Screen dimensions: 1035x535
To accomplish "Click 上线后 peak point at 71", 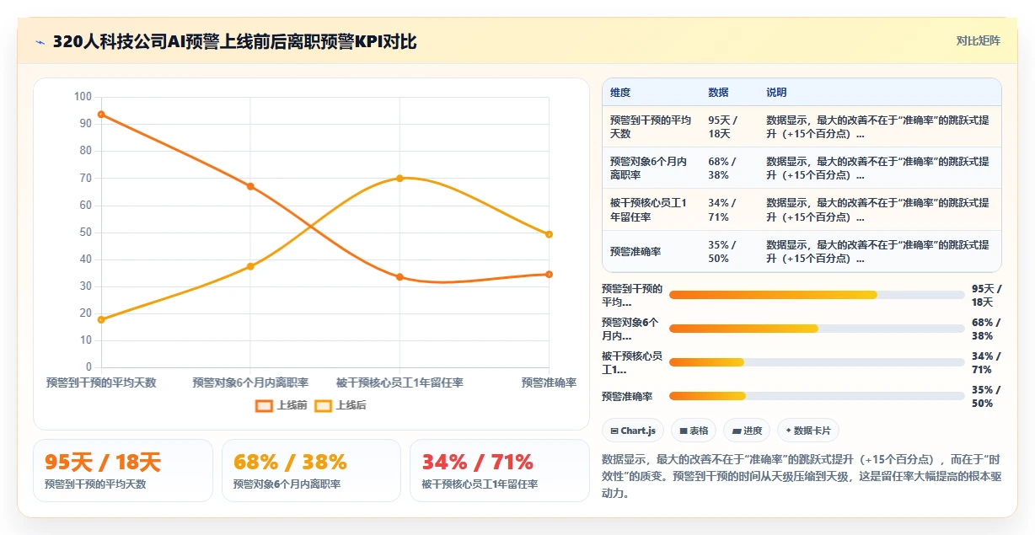I will pos(400,178).
